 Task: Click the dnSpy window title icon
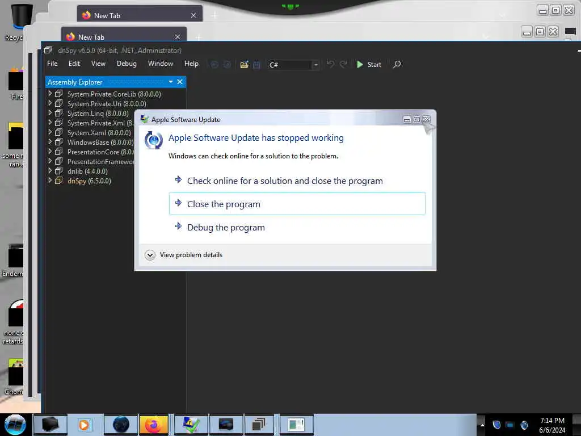(48, 50)
